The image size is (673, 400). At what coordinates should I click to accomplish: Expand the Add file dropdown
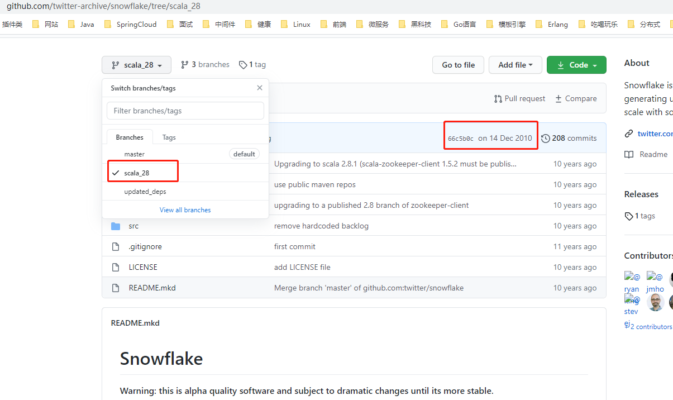[x=516, y=65]
